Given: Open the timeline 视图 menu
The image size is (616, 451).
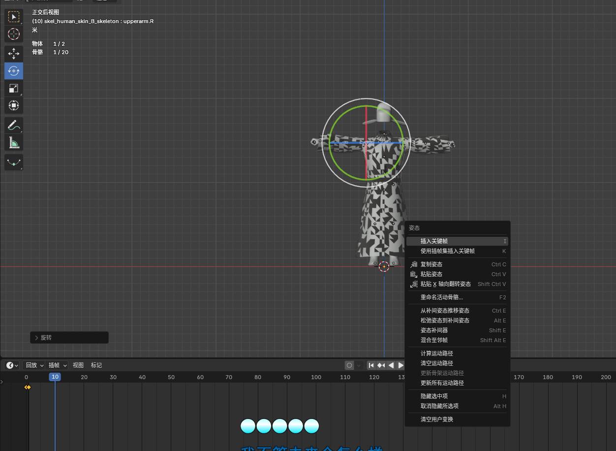Looking at the screenshot, I should click(78, 365).
